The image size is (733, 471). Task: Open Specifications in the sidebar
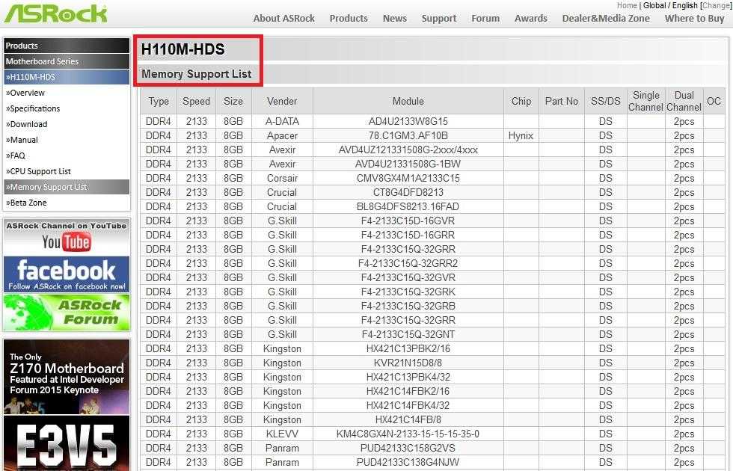point(34,108)
